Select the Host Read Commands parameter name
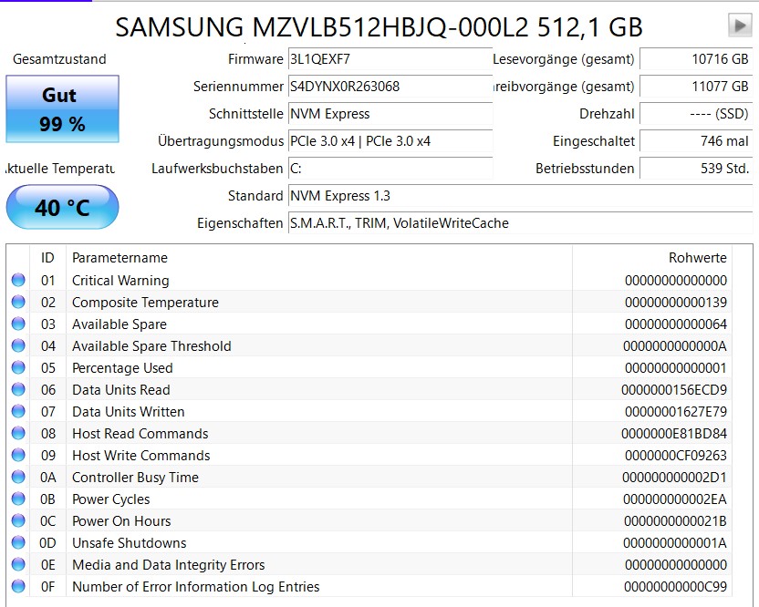759x607 pixels. (x=140, y=433)
